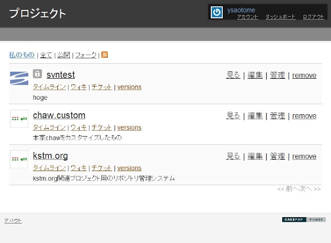Click the 前へ previous page control

288,189
